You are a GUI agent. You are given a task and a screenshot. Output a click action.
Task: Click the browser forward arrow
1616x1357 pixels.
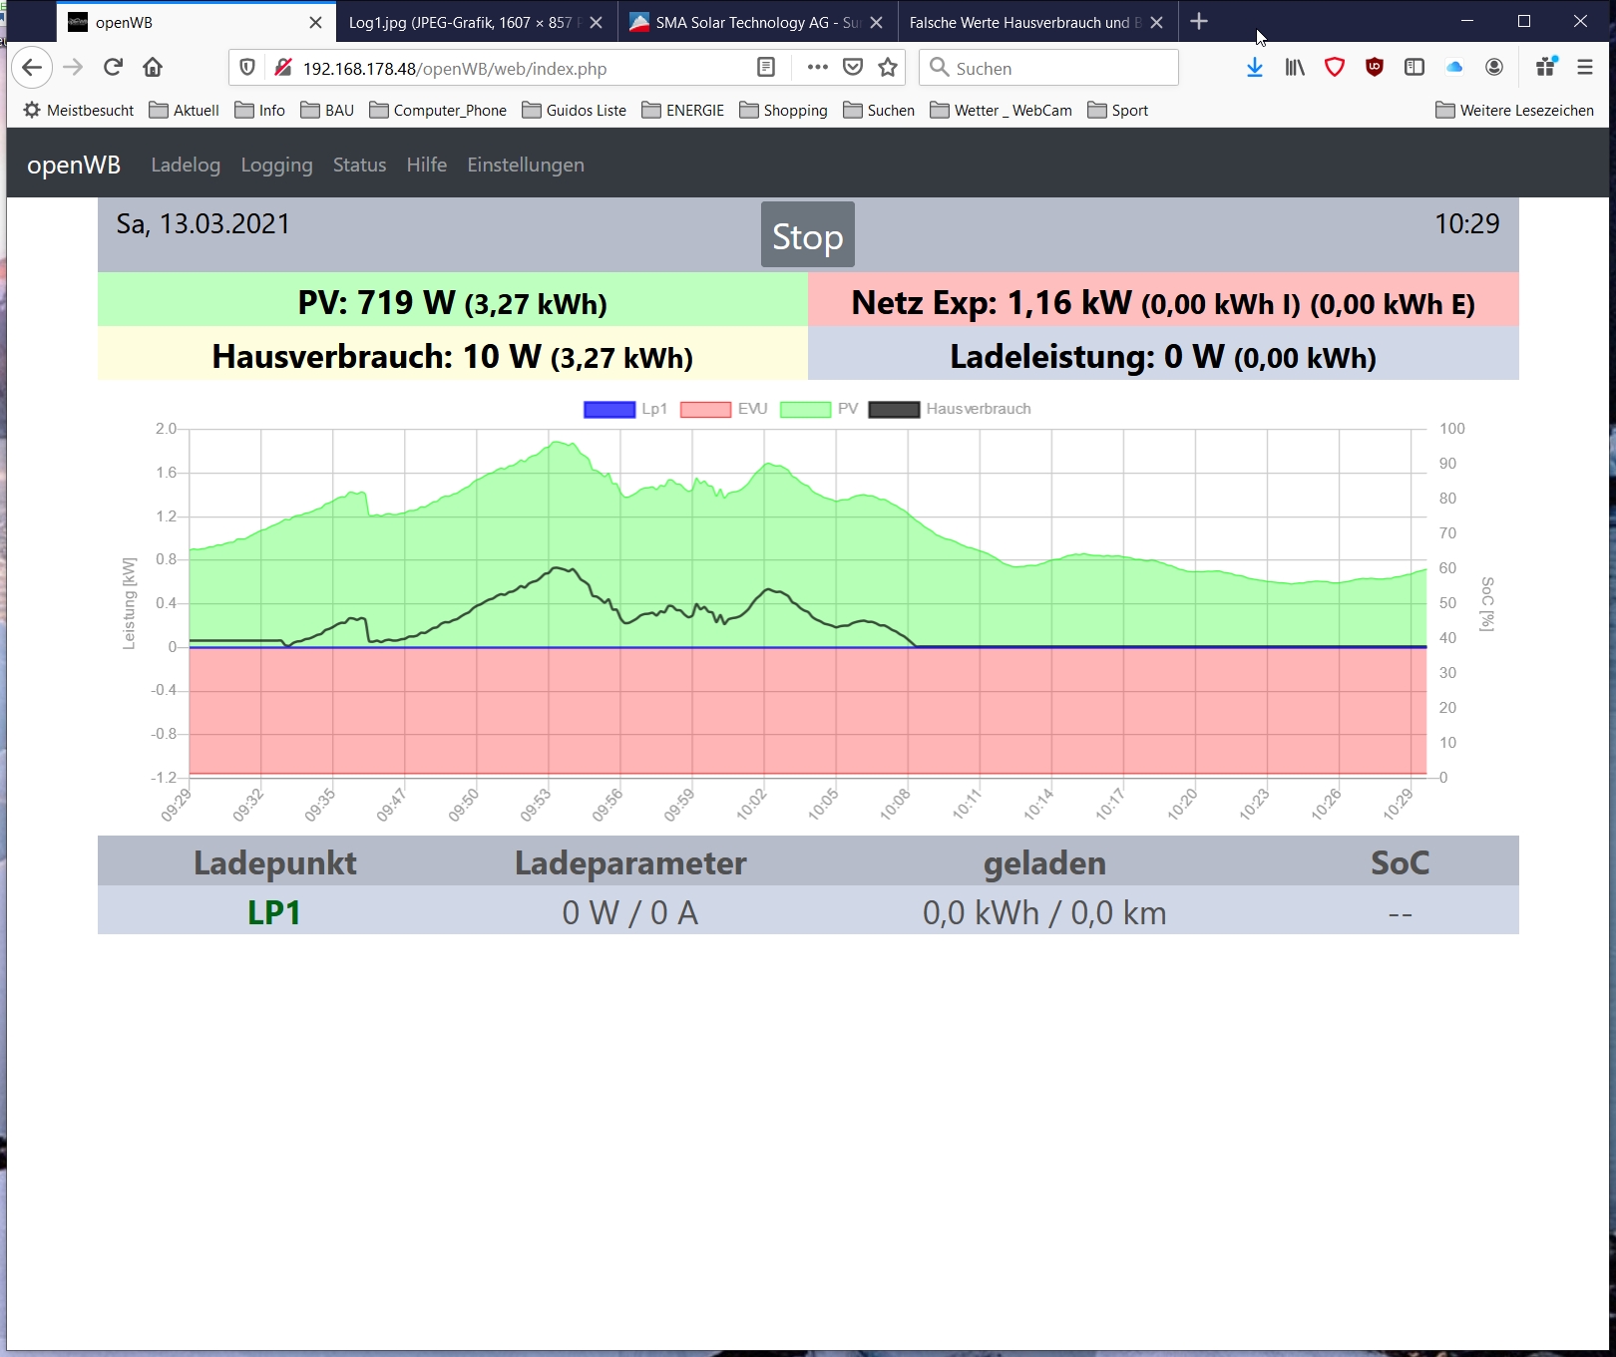point(73,68)
